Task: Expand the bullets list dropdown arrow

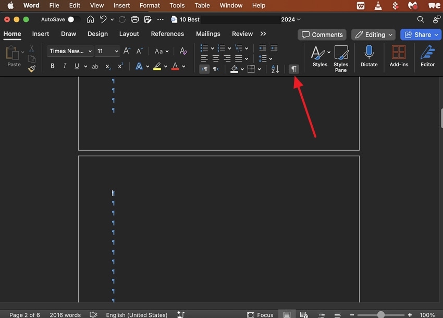Action: coord(213,48)
